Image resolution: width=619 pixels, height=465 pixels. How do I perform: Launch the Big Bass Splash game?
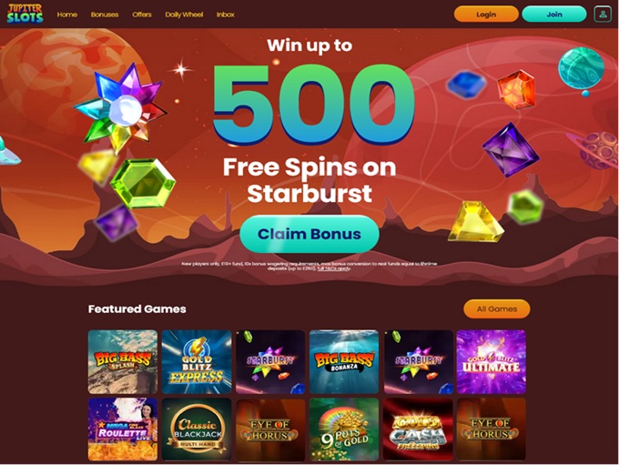[x=123, y=362]
